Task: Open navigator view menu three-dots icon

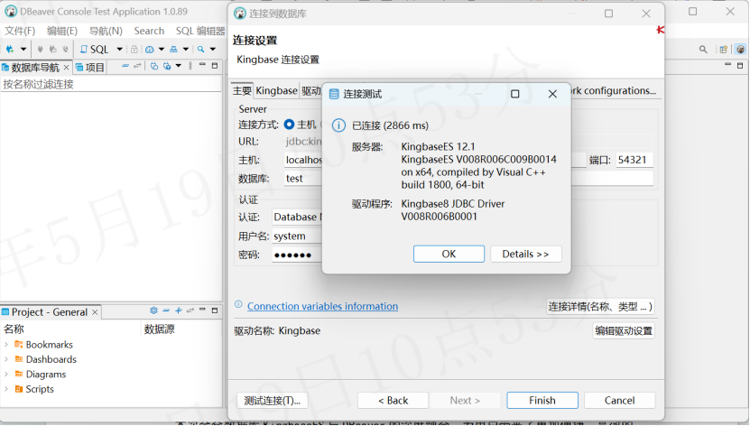Action: click(x=190, y=66)
